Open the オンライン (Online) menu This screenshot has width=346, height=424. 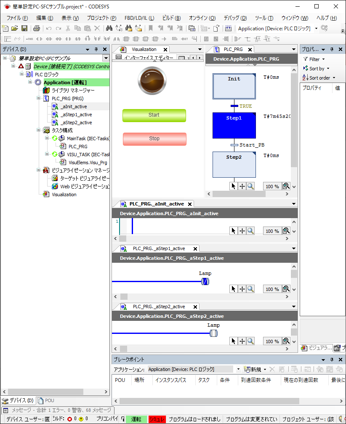click(x=202, y=18)
